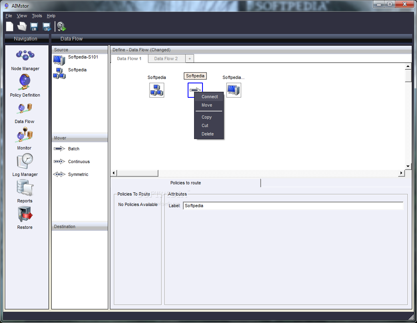Open the Node Manager navigation icon
The width and height of the screenshot is (417, 323).
tap(25, 55)
